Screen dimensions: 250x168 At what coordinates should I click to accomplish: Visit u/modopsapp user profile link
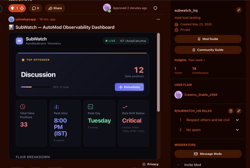(x=25, y=19)
